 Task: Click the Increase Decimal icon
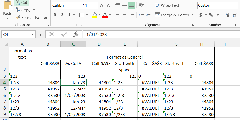227,15
